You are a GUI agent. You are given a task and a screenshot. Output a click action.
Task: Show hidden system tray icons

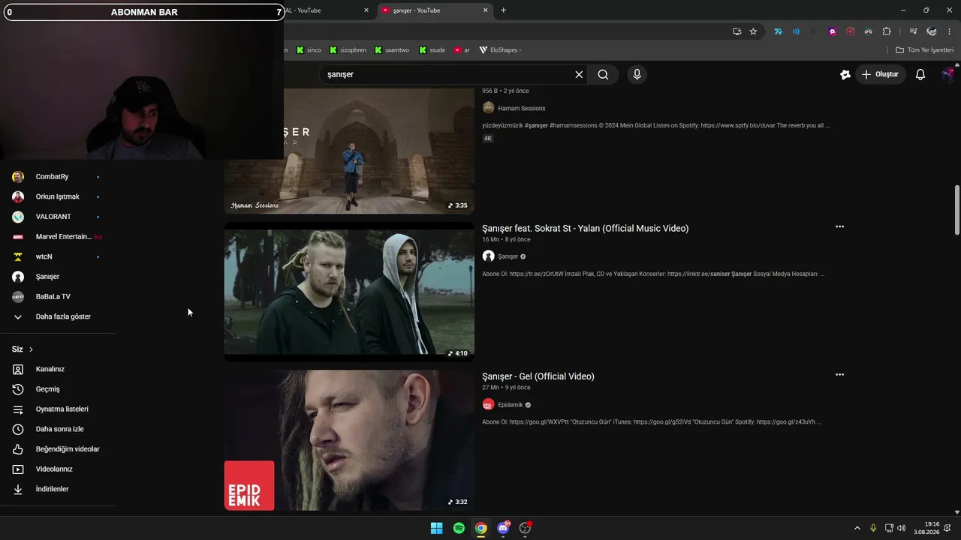[857, 528]
